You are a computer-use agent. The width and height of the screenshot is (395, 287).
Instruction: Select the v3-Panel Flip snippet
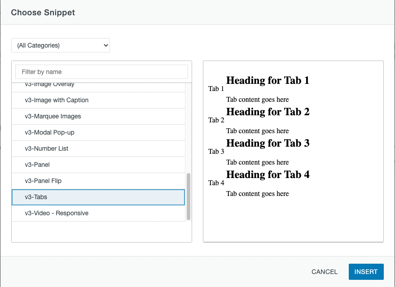(x=98, y=181)
